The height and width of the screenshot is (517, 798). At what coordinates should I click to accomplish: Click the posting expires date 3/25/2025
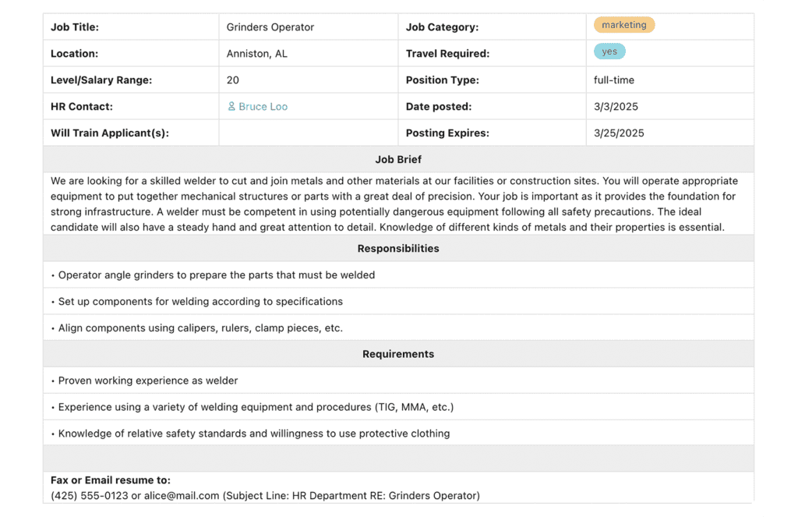619,133
